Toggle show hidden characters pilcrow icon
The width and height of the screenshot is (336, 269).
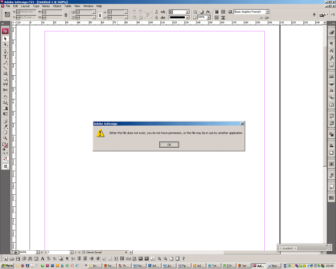coord(67,258)
